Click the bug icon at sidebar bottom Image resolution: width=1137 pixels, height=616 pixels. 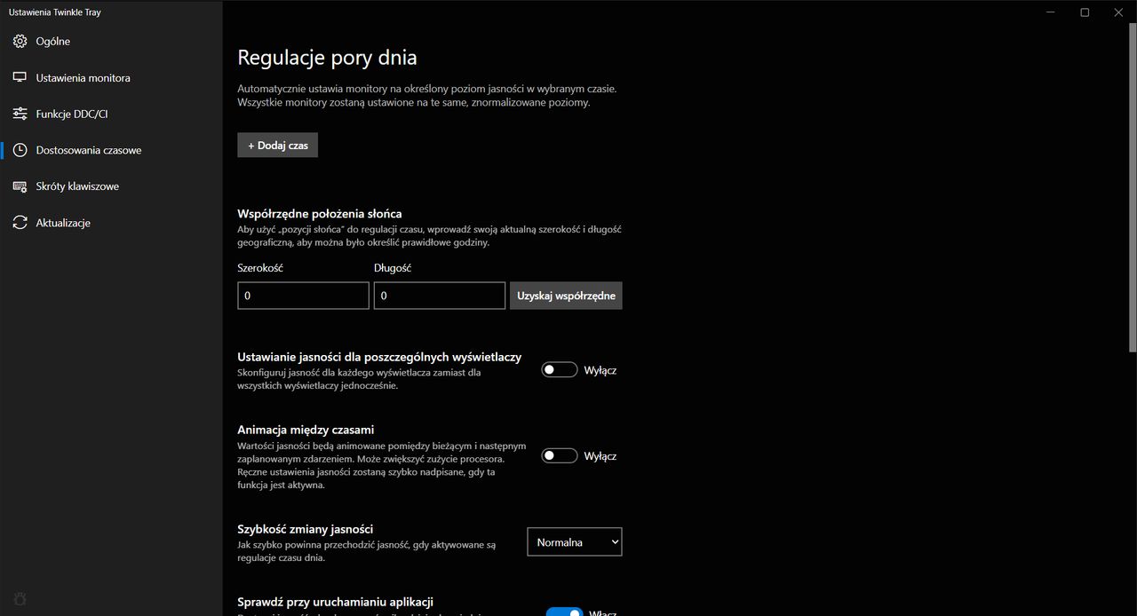[20, 597]
